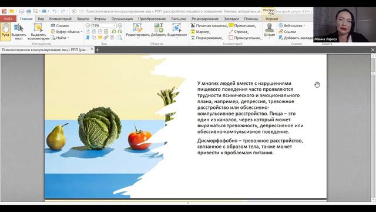Add a Примечание sticky note

242,25
